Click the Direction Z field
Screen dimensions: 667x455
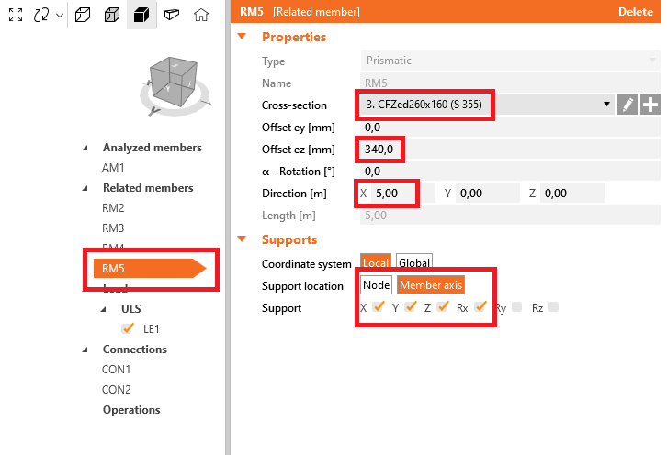(x=572, y=194)
